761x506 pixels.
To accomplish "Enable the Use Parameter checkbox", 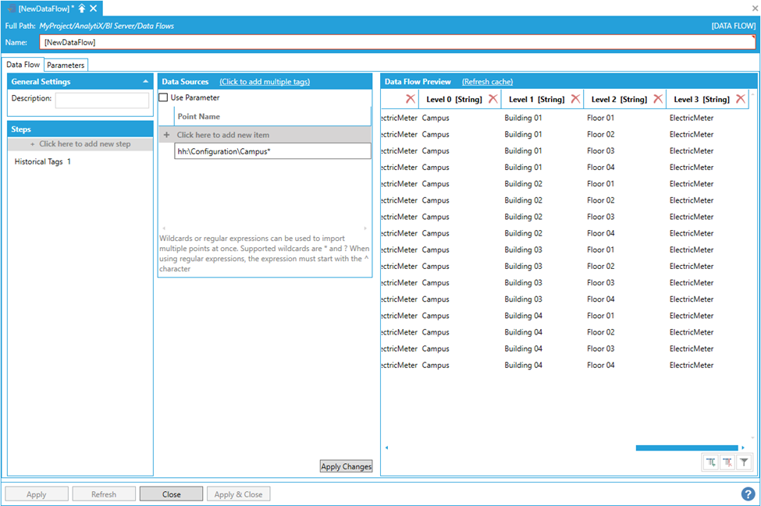I will tap(163, 97).
